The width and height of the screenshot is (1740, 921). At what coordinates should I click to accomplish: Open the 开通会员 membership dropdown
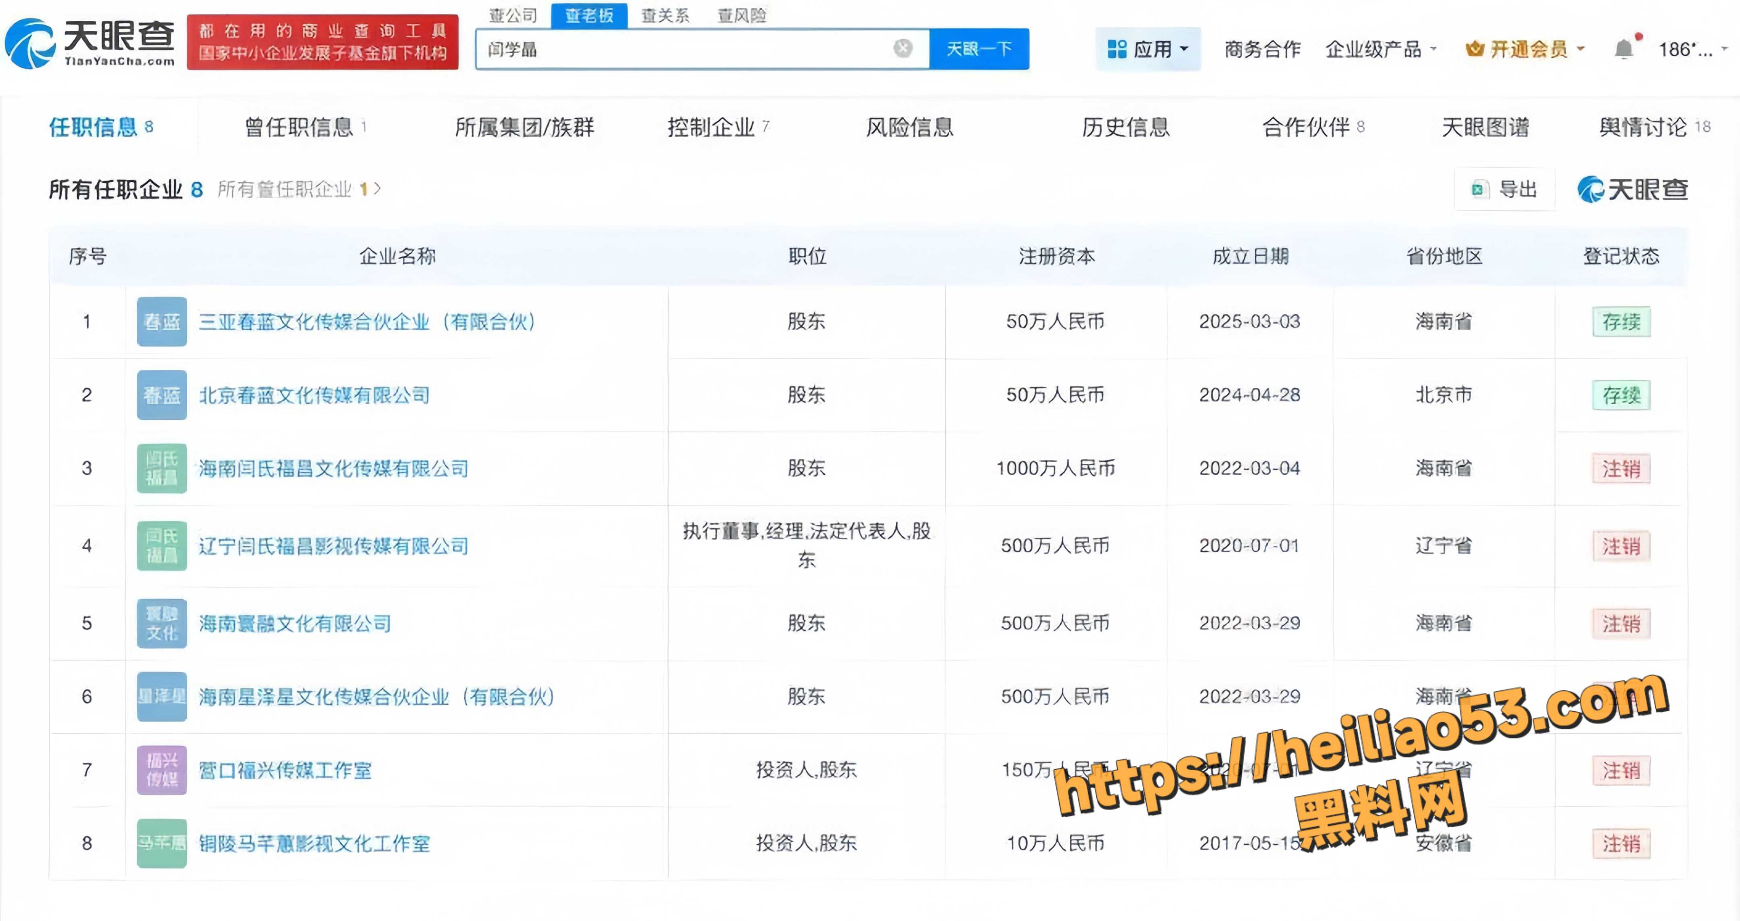tap(1525, 49)
